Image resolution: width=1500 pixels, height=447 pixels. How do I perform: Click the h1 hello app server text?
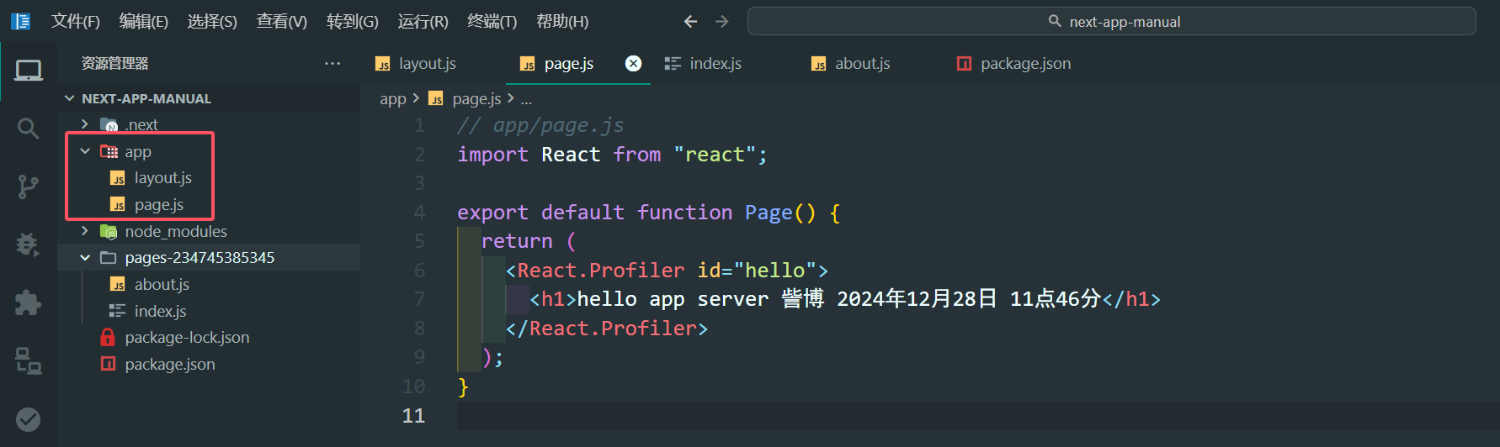tap(845, 299)
